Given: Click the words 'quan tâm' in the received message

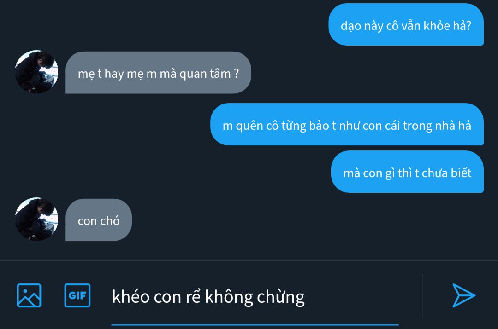Looking at the screenshot, I should coord(205,74).
